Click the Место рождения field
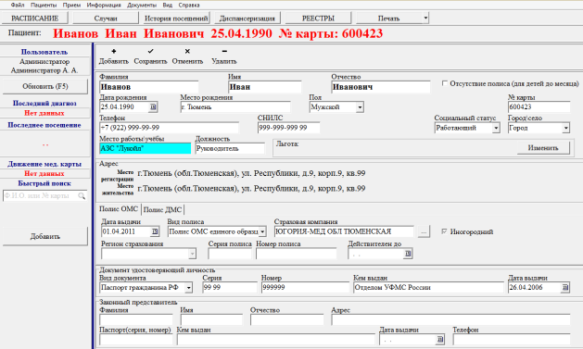The width and height of the screenshot is (583, 349). click(235, 107)
